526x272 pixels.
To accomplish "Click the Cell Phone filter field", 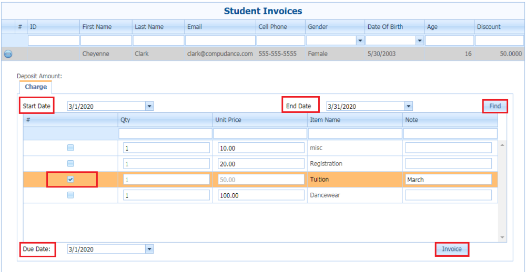I will [x=281, y=41].
